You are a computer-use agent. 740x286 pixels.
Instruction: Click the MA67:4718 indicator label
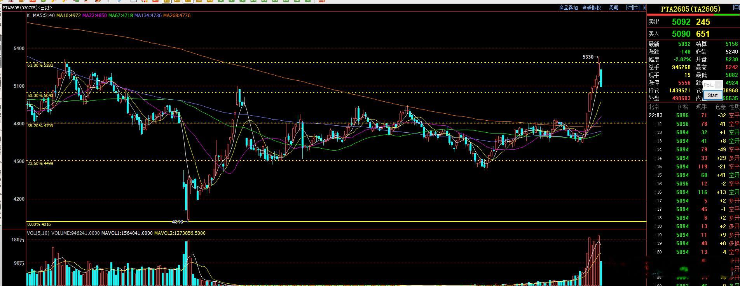120,16
